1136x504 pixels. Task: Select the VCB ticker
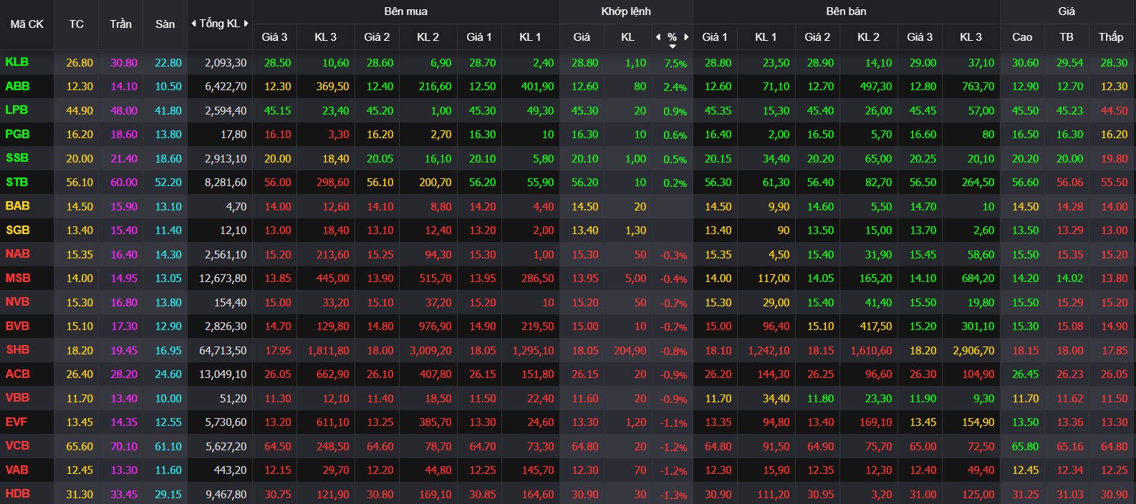click(x=17, y=446)
